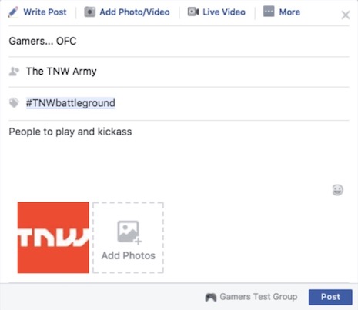Click the camera Add Photo/Video icon
This screenshot has height=310, width=358.
(90, 12)
